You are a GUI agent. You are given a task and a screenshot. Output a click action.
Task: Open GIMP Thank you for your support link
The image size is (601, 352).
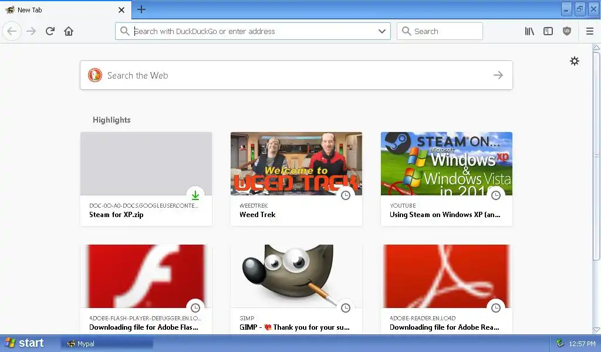[x=295, y=327]
